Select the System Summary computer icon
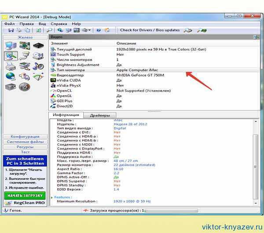The height and width of the screenshot is (233, 264). coord(11,45)
